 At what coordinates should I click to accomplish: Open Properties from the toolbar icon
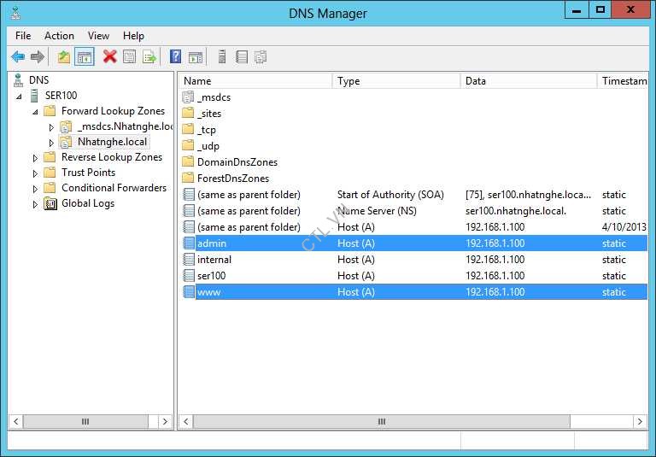(x=130, y=57)
